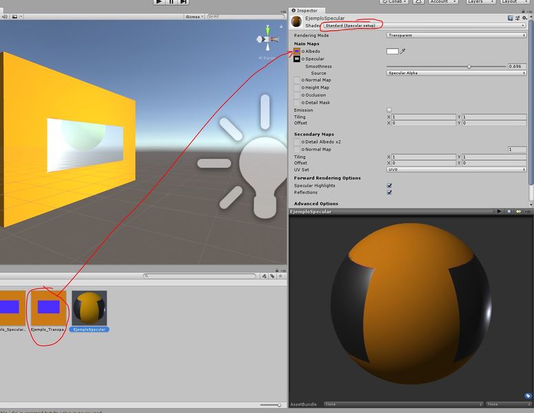
Task: Click Search by Label tag icon
Action: [272, 276]
